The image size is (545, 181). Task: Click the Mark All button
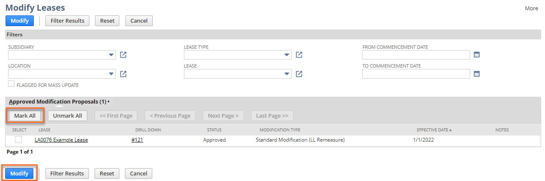click(25, 116)
